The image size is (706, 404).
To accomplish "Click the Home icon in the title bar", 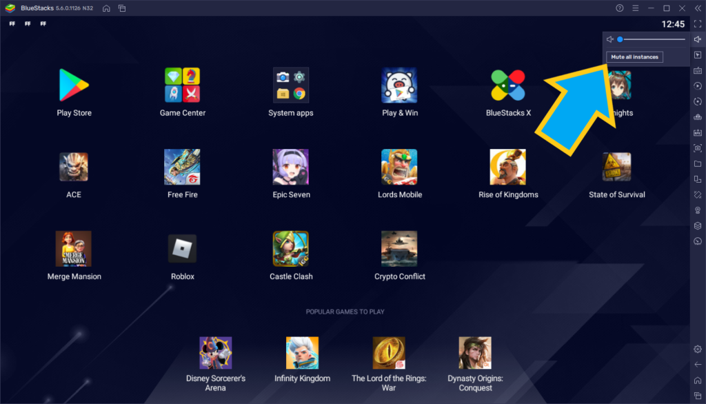I will click(x=105, y=8).
